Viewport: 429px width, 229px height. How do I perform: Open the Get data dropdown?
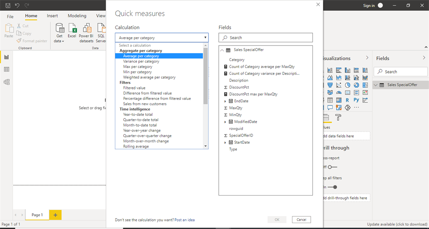tap(59, 33)
